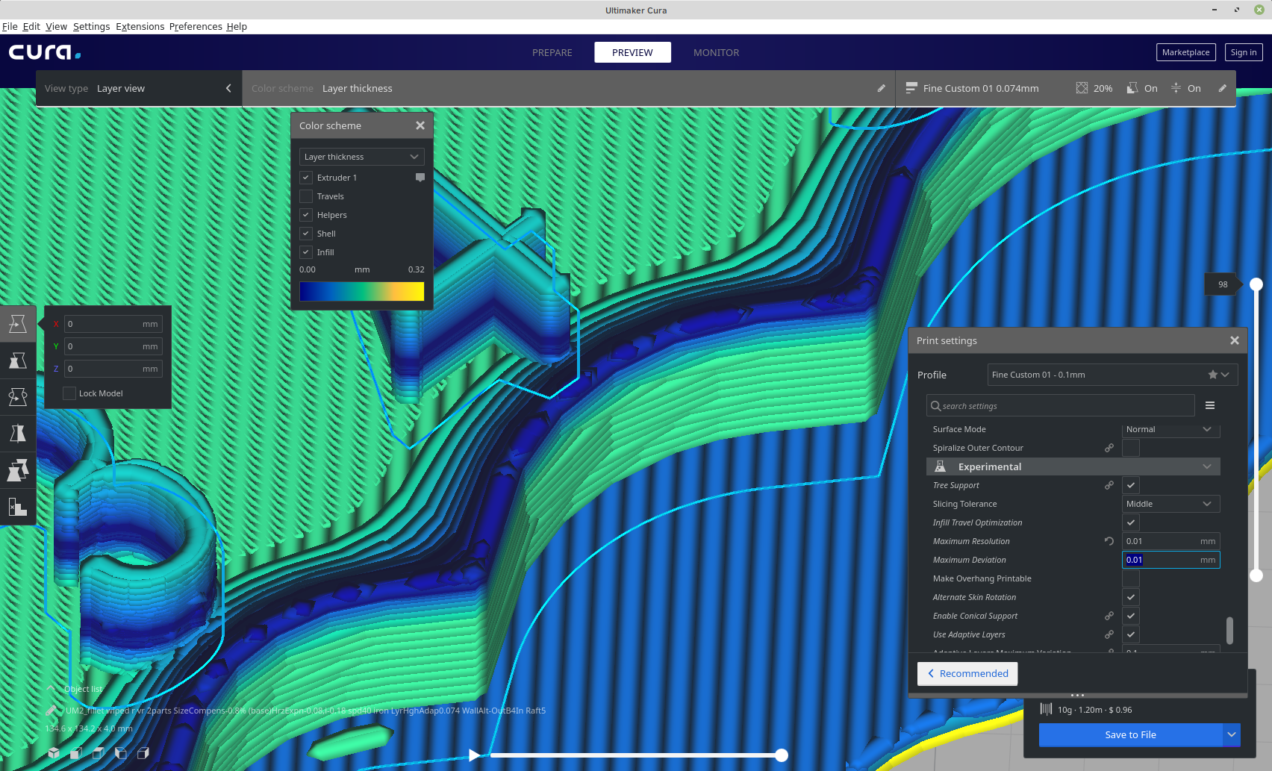Open Slicing Tolerance dropdown
Viewport: 1272px width, 771px height.
click(x=1170, y=504)
